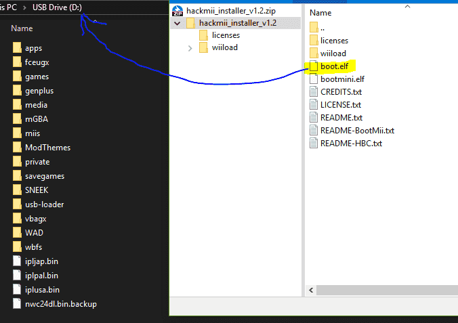Select the savegames folder icon
This screenshot has height=323, width=458.
17,176
